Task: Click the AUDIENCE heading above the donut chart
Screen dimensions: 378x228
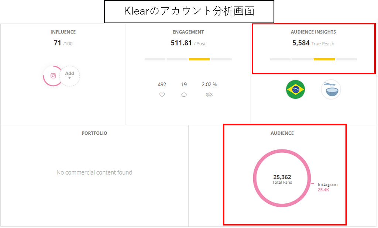Action: pos(282,133)
